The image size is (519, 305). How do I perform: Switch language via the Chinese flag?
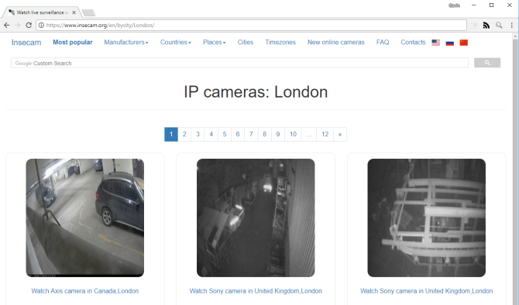tap(464, 43)
